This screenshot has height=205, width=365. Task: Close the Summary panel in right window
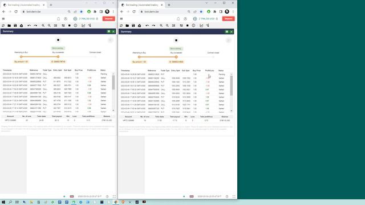(x=232, y=32)
